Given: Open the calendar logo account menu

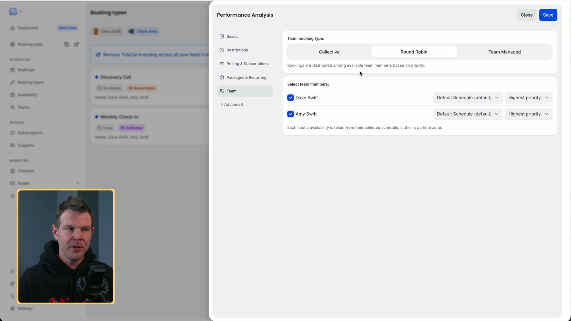Looking at the screenshot, I should (15, 12).
